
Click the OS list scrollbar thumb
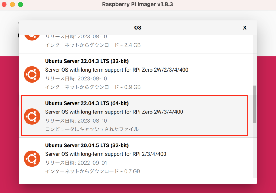[254, 104]
